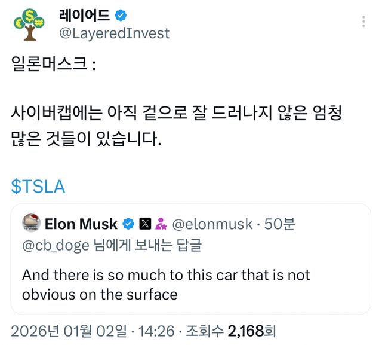Viewport: 382px width, 345px height.
Task: Open the @cb_doge mention
Action: 55,245
